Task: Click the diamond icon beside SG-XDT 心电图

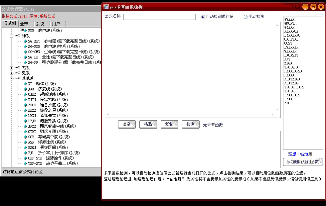Action: point(25,41)
